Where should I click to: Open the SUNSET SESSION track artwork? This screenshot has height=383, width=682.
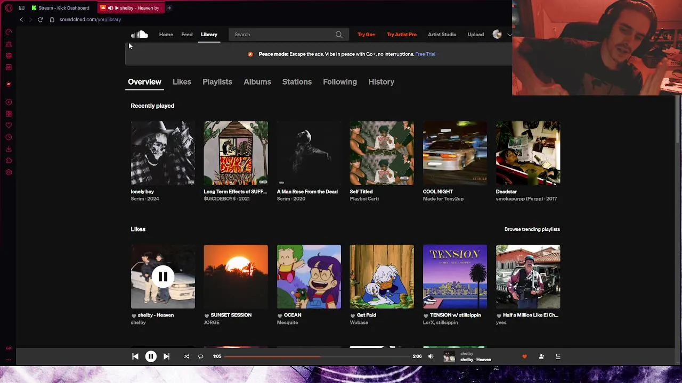pos(236,277)
